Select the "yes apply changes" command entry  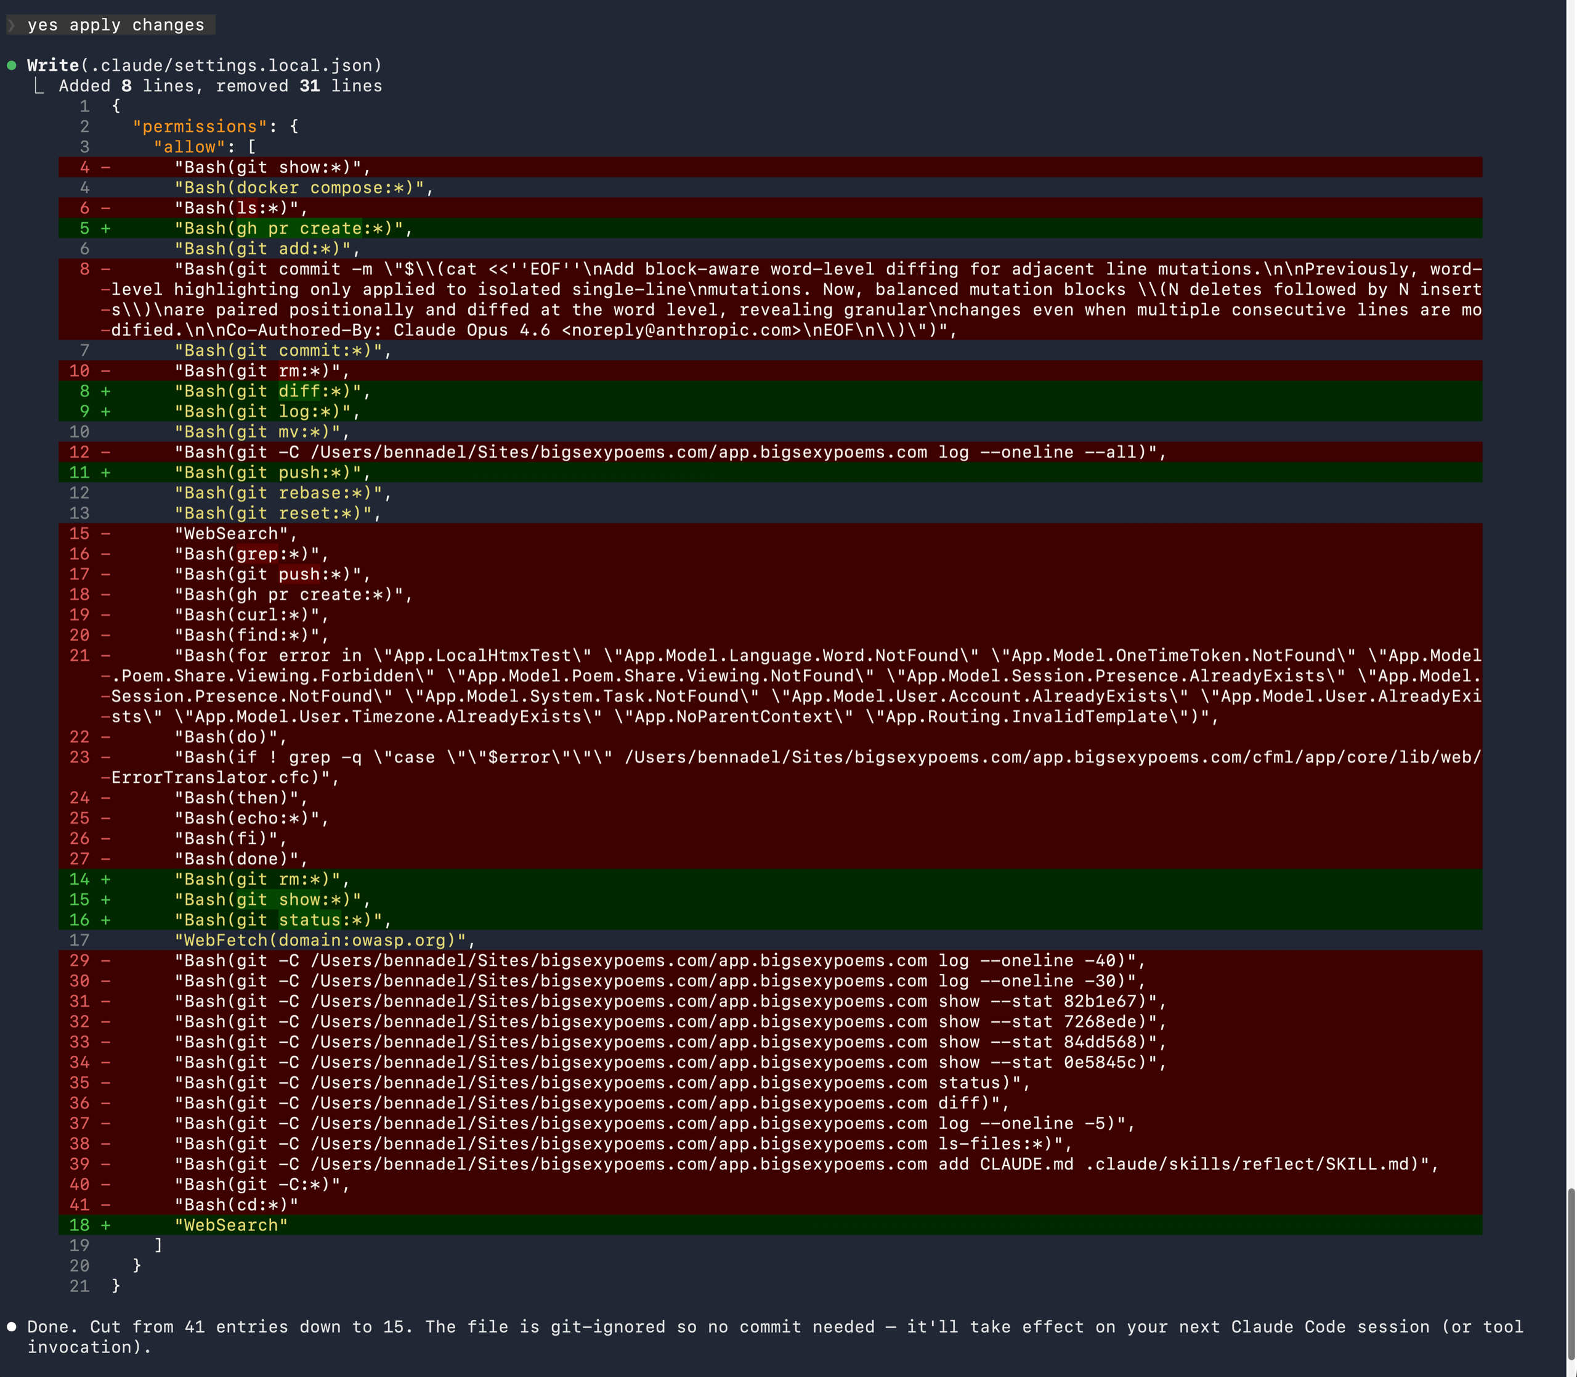115,25
